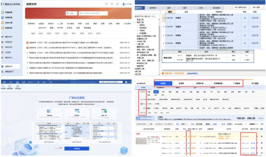Image resolution: width=266 pixels, height=157 pixels.
Task: Switch to the 我的数据 tab
Action: coord(216,8)
